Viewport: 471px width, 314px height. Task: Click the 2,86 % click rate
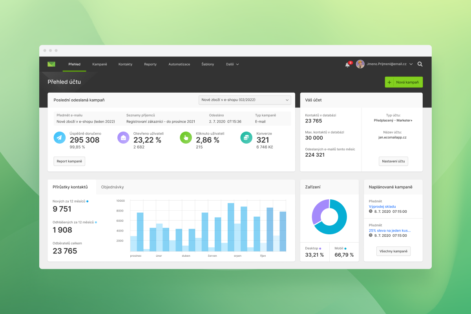(208, 140)
